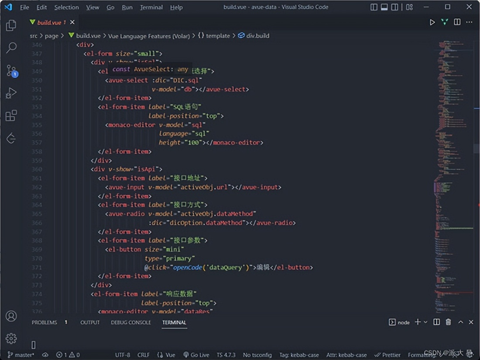Open the Extensions view
This screenshot has height=360, width=480.
[11, 115]
